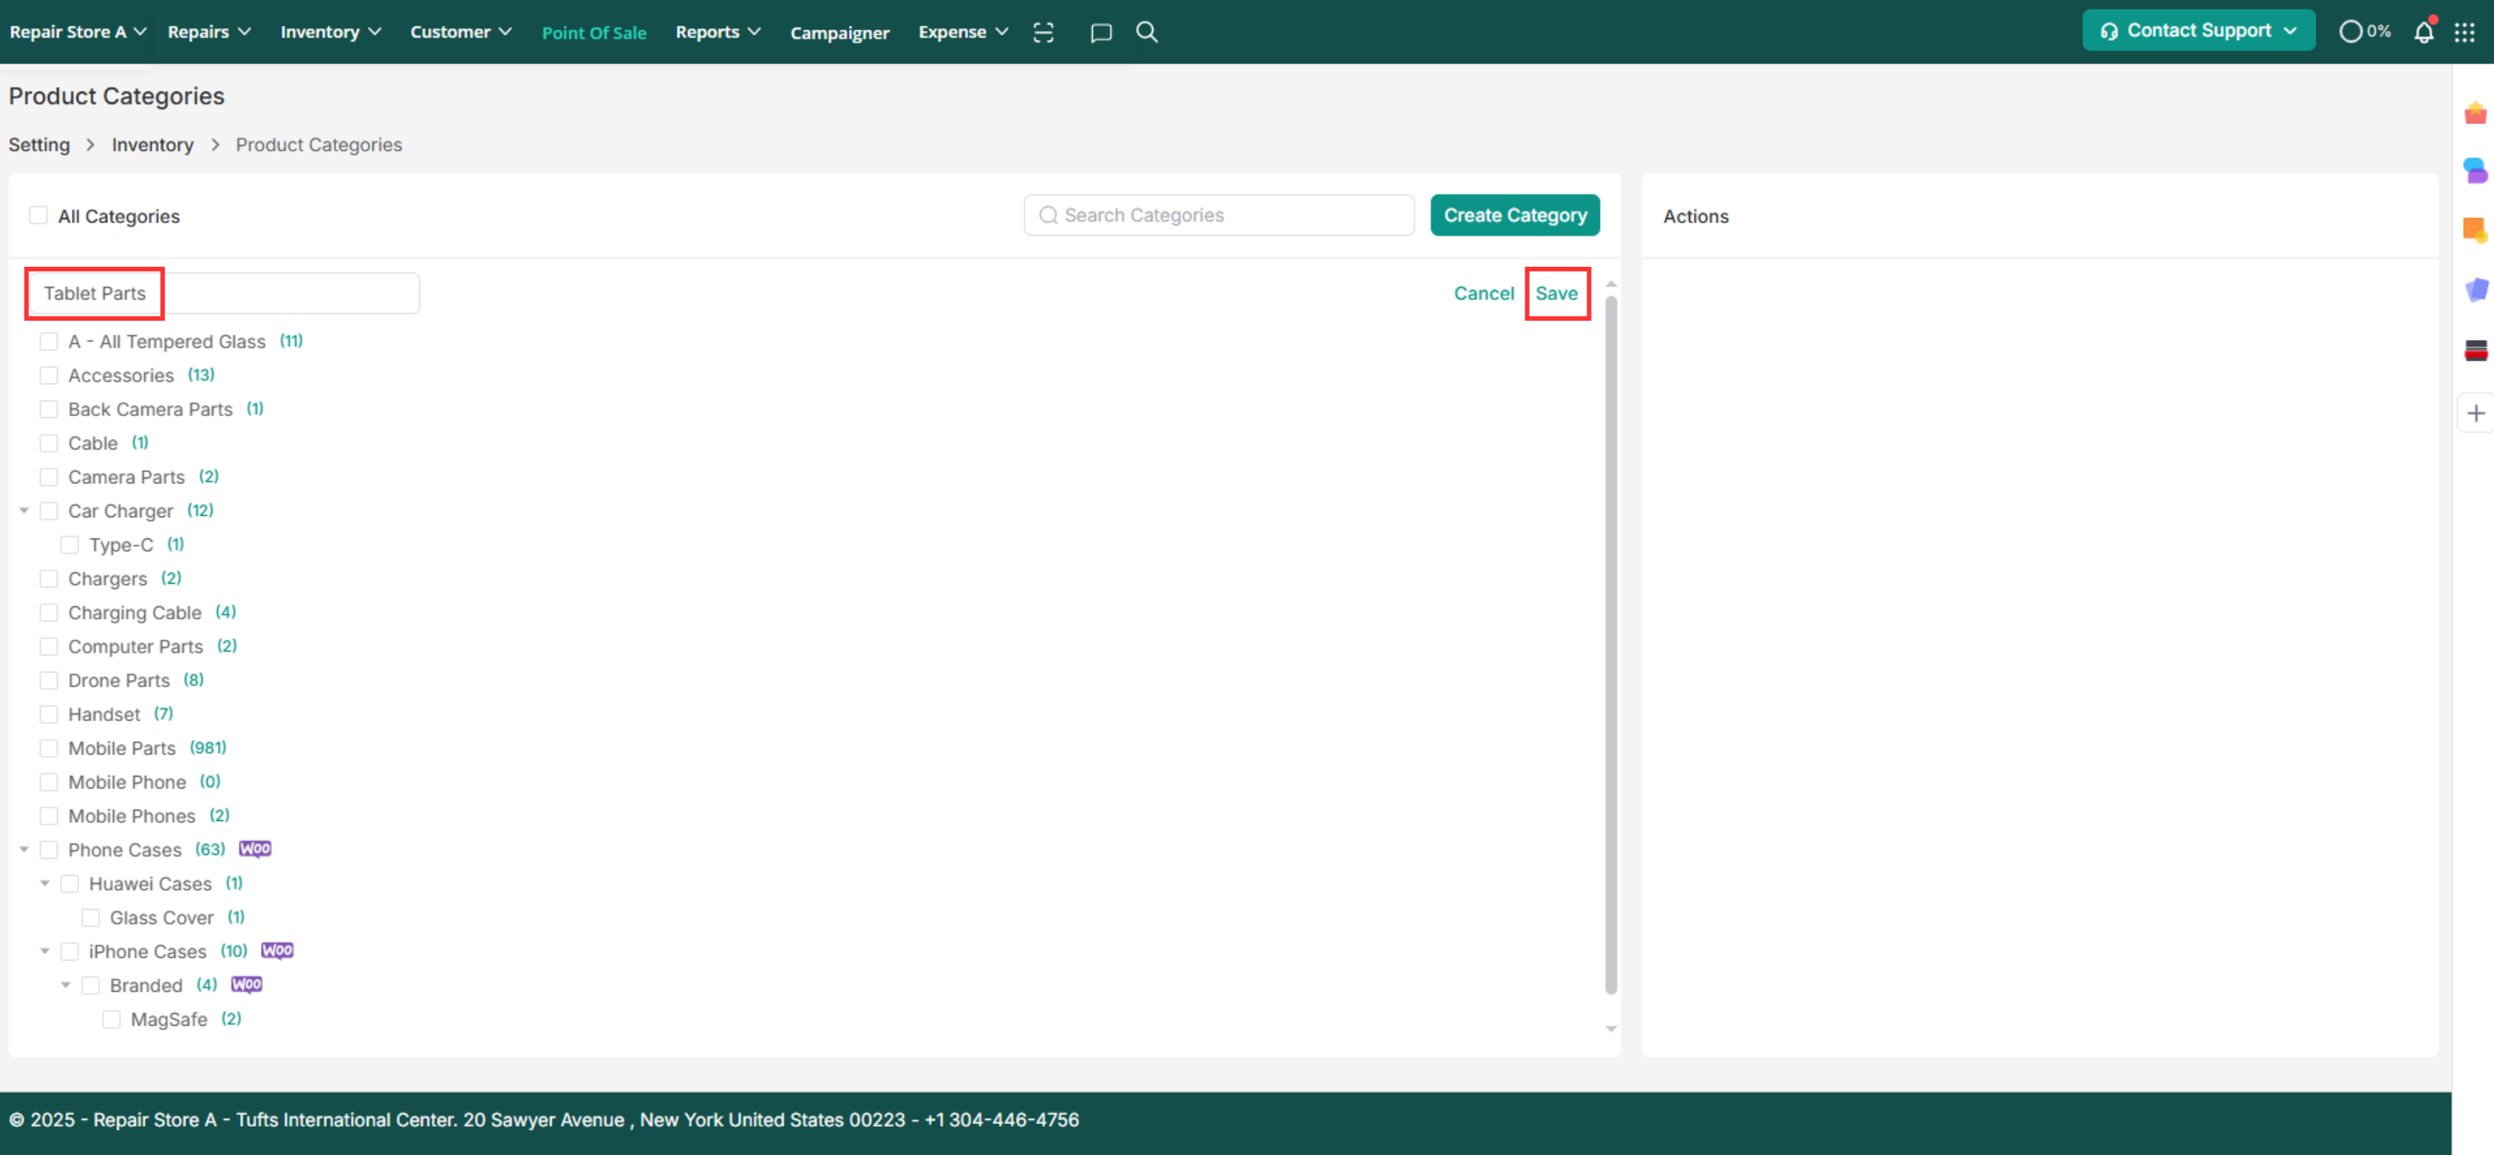The image size is (2494, 1155).
Task: Check the Chargers category checkbox
Action: [49, 578]
